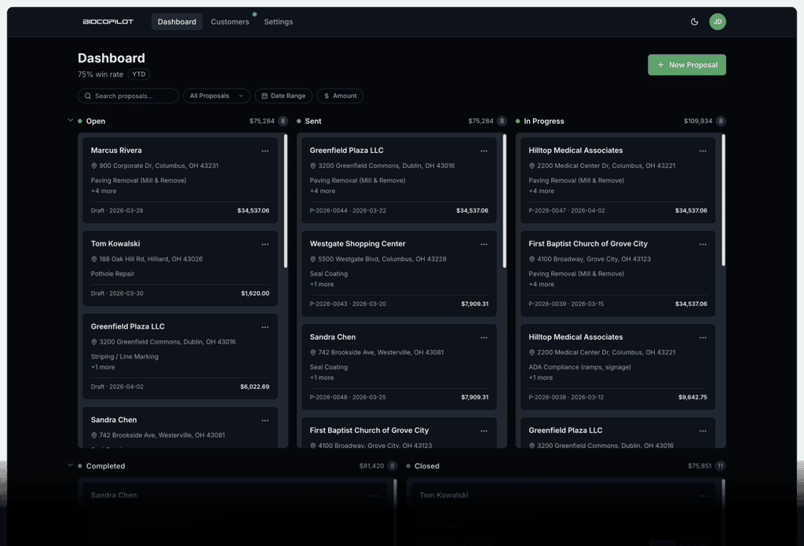This screenshot has width=804, height=546.
Task: Collapse the Open row chevron
Action: (x=70, y=120)
